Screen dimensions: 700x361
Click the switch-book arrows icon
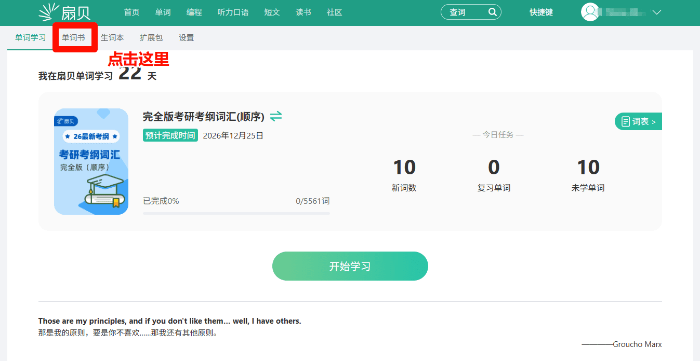click(x=276, y=116)
